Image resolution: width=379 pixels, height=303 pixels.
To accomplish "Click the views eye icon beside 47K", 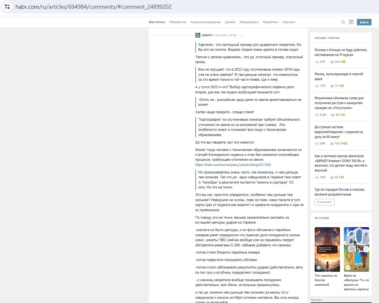I will (317, 62).
